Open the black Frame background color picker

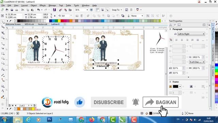(177, 86)
